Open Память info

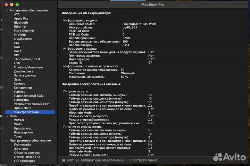pos(19,92)
